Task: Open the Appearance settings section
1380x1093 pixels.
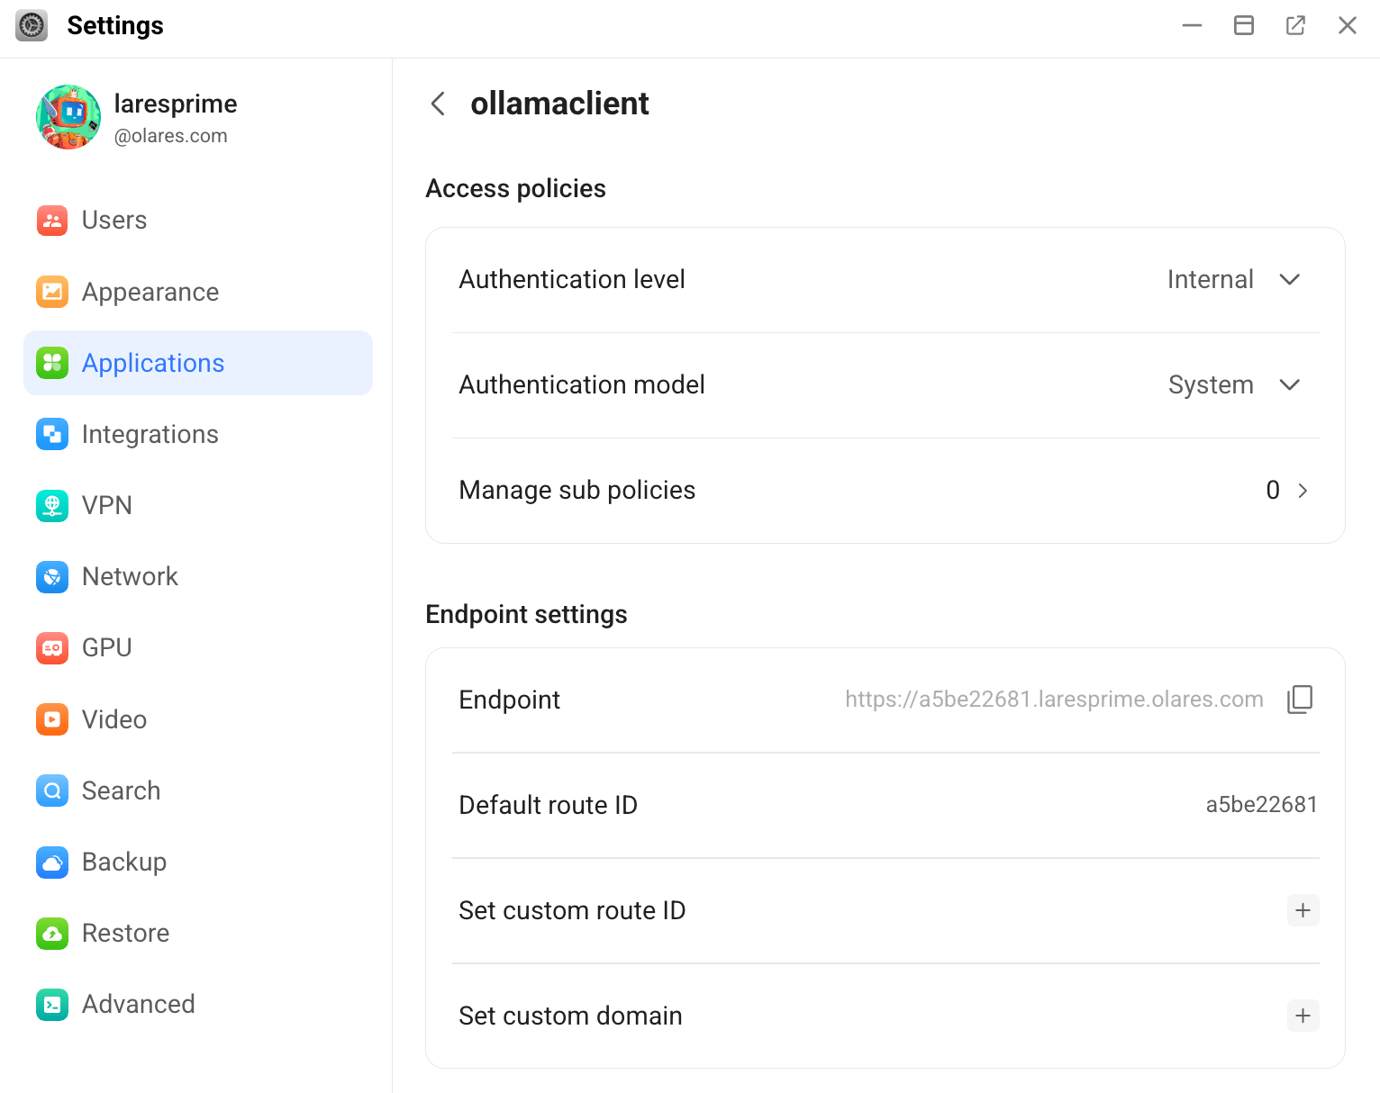Action: coord(150,293)
